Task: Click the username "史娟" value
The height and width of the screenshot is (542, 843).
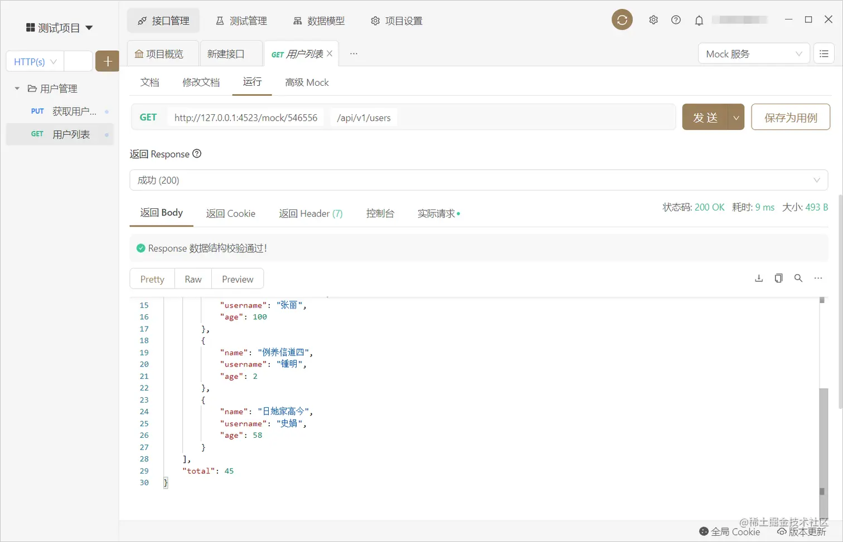Action: coord(290,423)
